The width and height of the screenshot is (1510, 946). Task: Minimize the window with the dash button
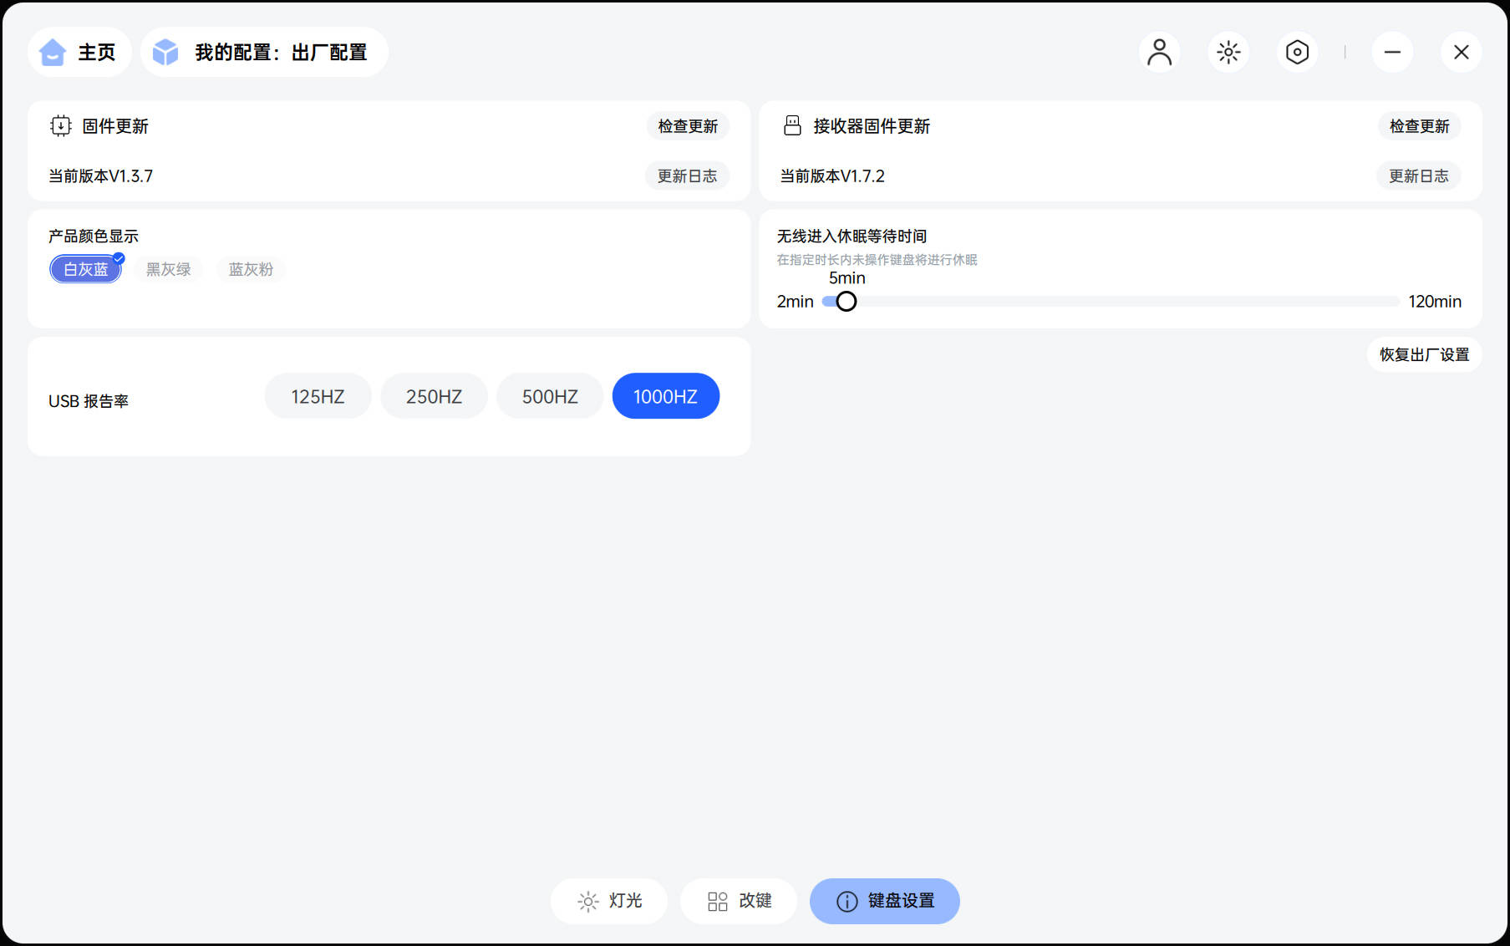click(x=1392, y=52)
